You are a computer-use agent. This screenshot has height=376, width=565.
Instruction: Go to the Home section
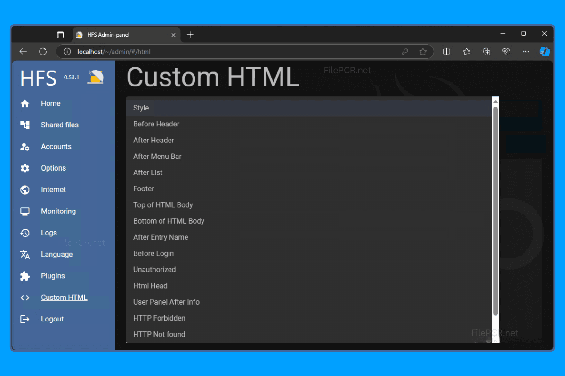pos(50,103)
